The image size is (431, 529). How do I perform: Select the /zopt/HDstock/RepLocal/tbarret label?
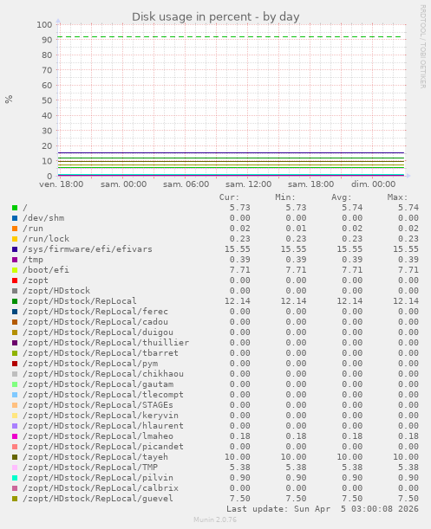[x=101, y=353]
